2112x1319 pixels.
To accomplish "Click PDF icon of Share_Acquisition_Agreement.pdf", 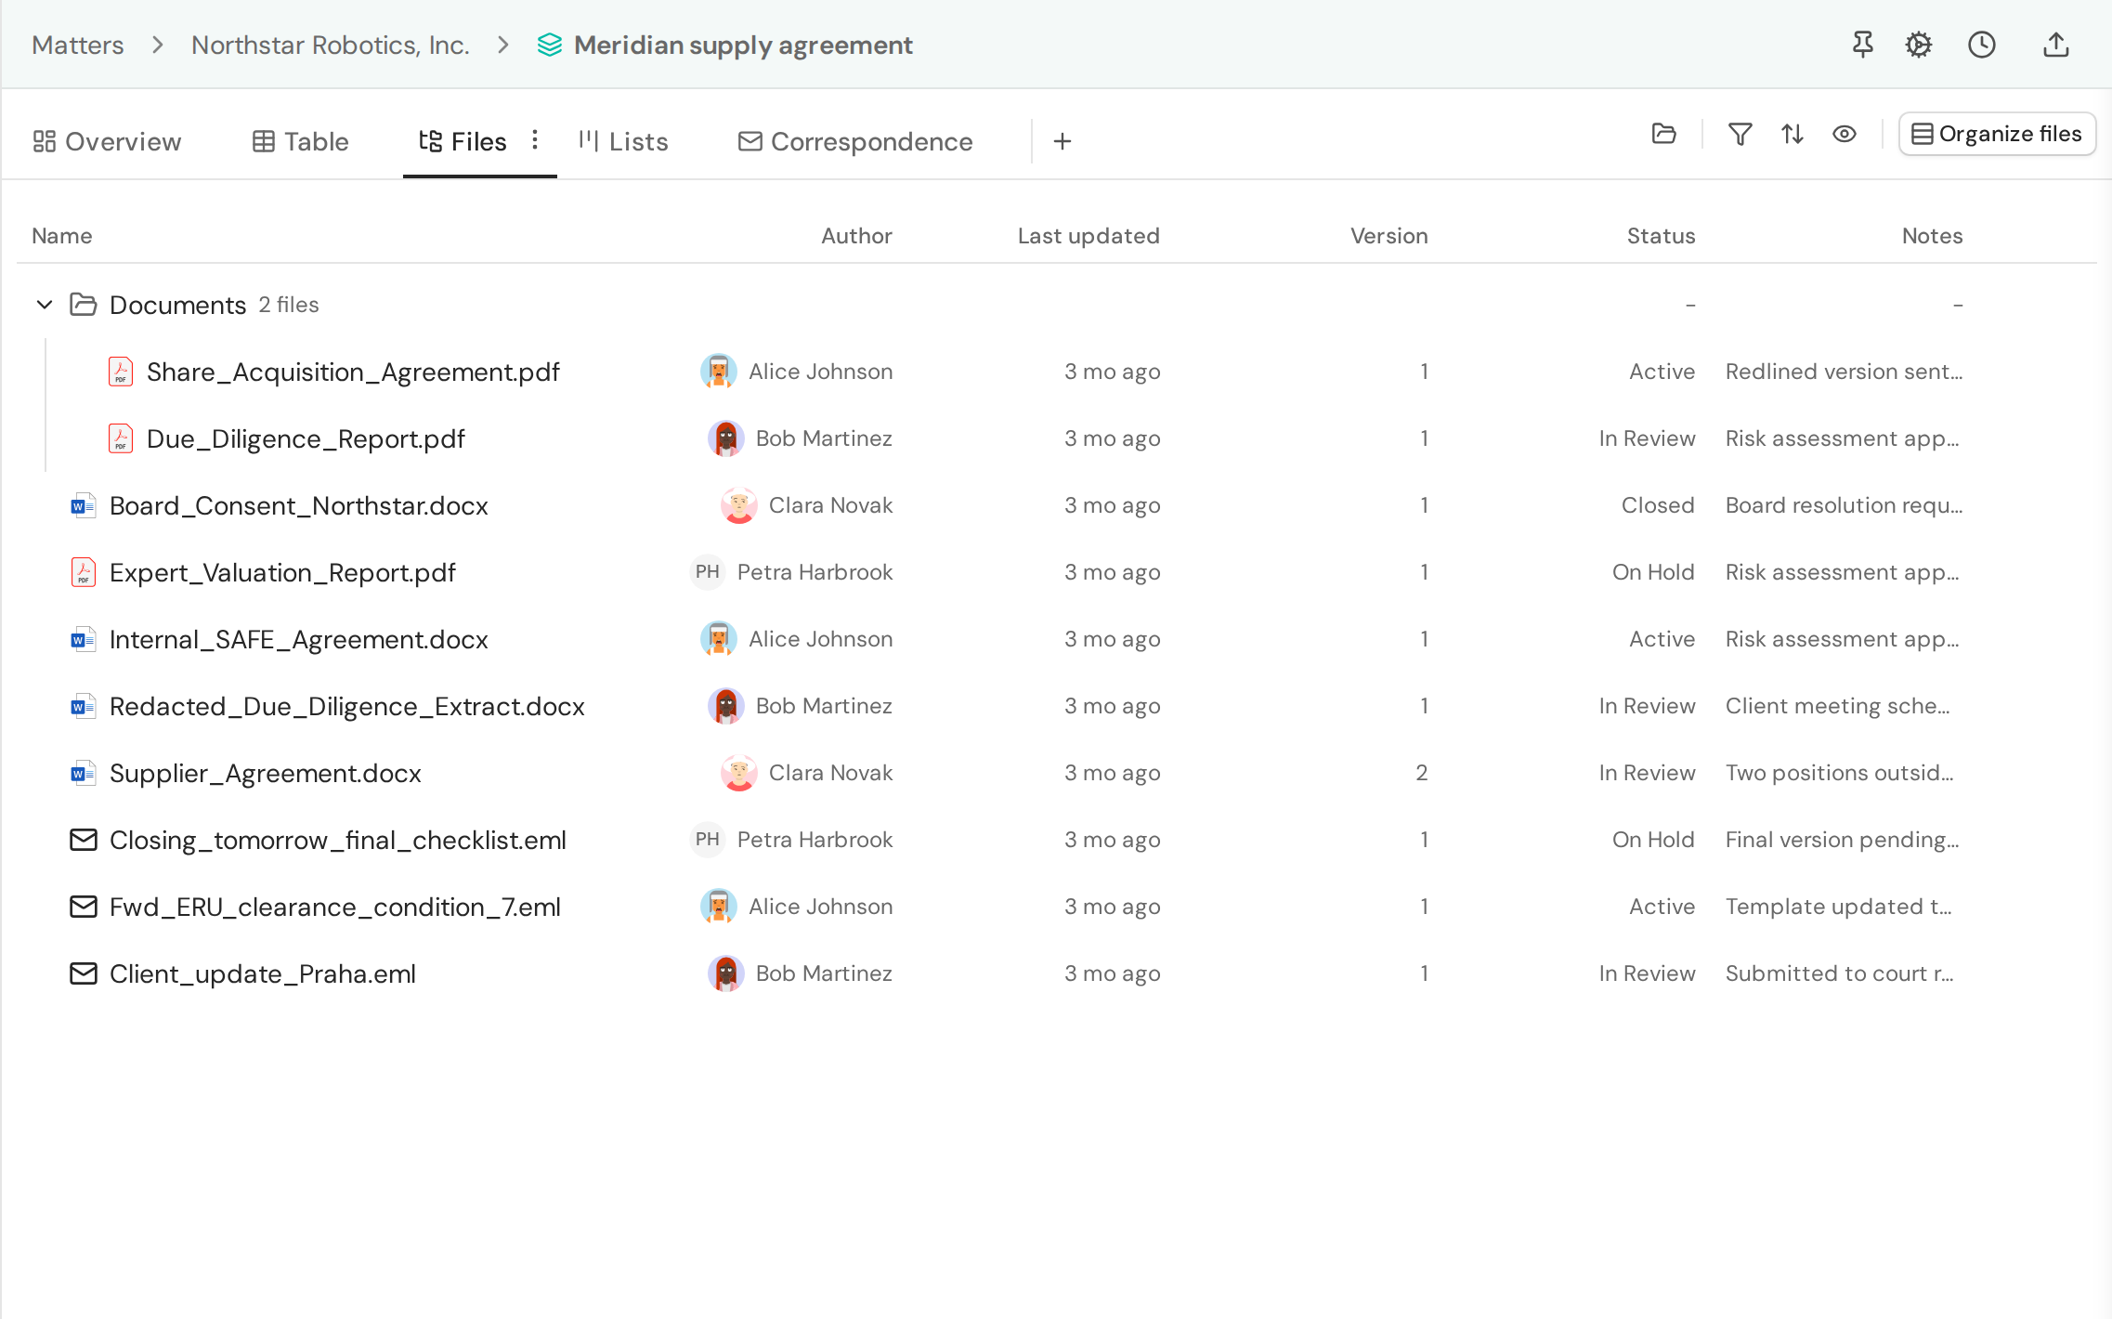I will 121,372.
